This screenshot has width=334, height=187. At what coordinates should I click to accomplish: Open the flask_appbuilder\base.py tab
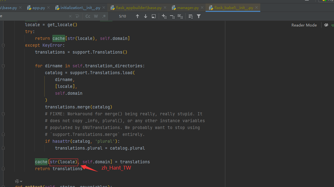coord(138,8)
